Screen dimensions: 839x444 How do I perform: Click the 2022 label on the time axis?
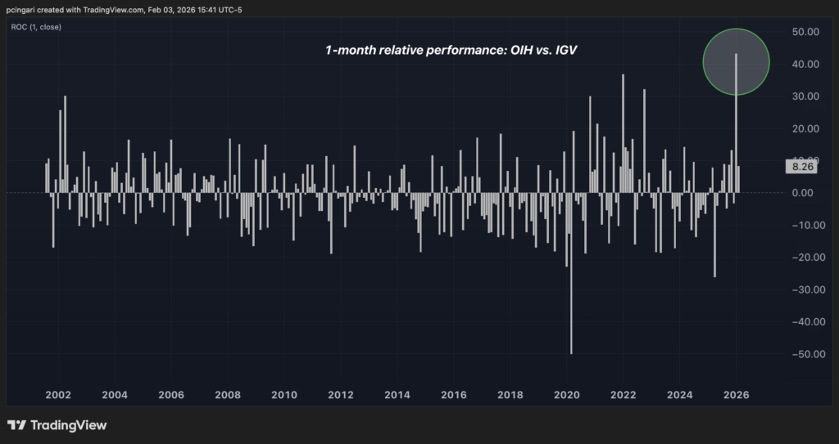624,395
